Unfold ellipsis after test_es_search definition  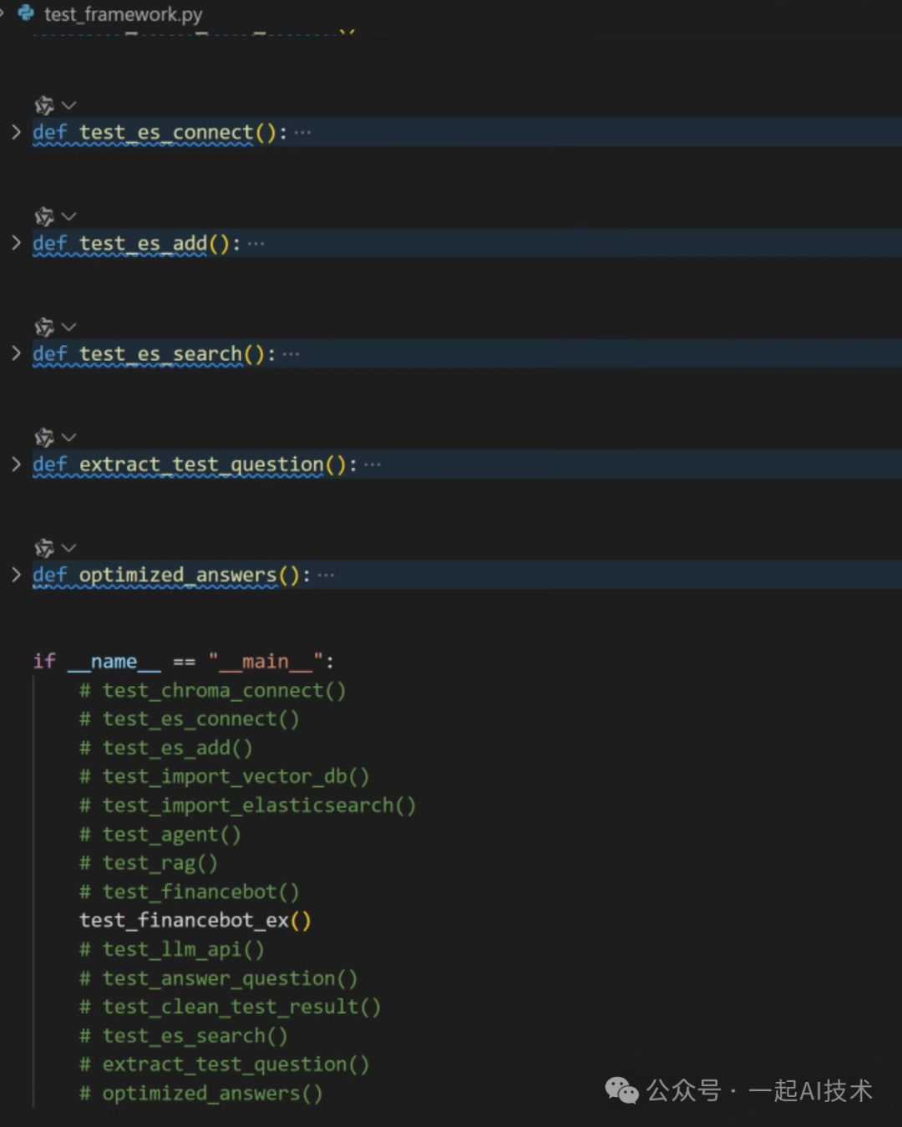click(291, 354)
